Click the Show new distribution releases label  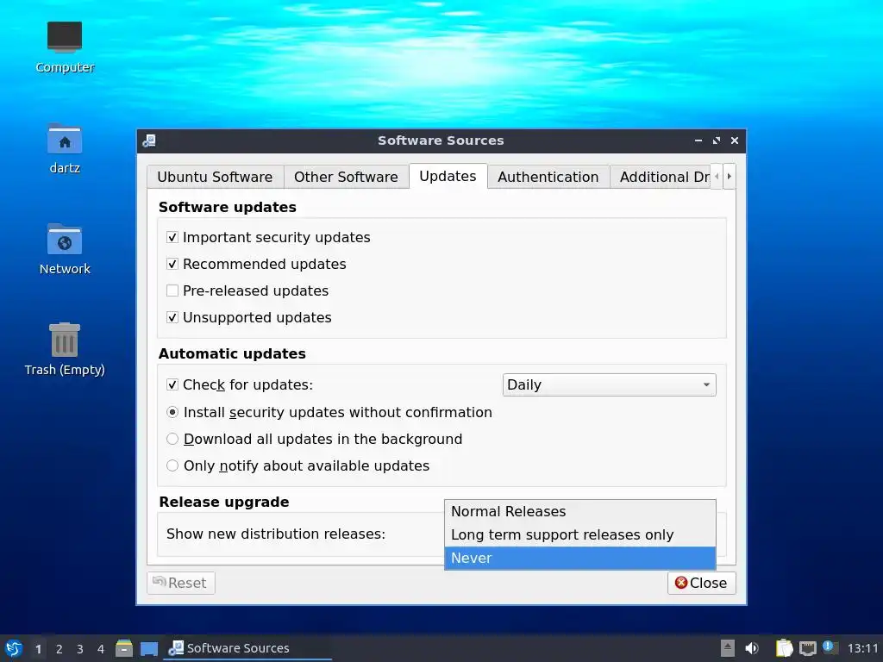pos(276,534)
